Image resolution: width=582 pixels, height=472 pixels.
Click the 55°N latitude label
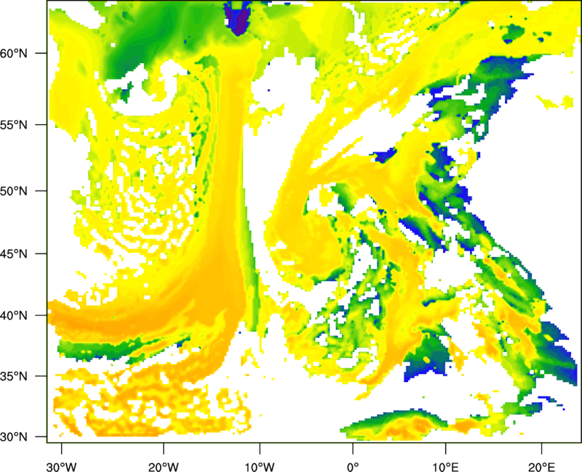[x=14, y=125]
